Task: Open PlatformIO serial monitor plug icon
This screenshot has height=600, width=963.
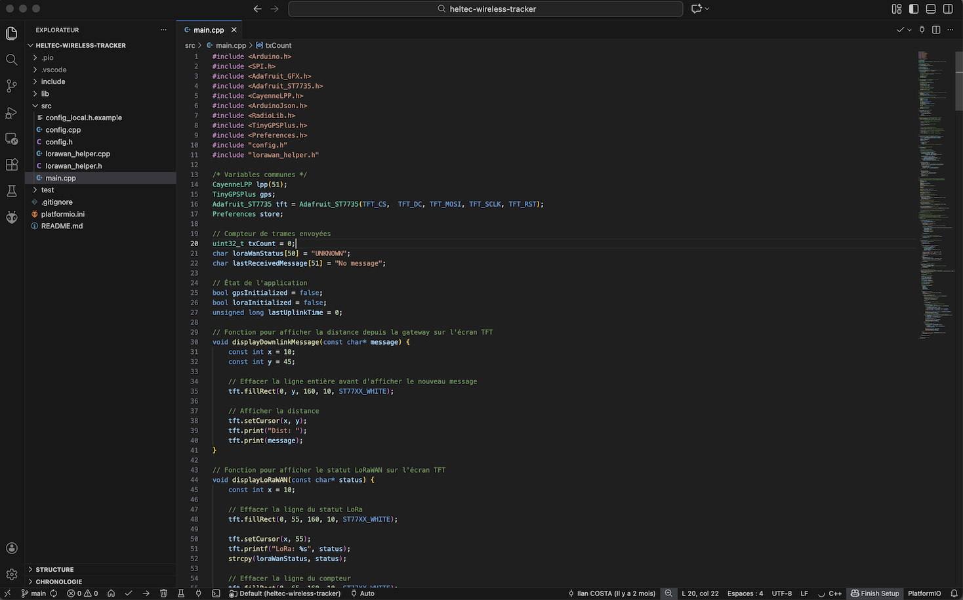Action: (199, 593)
